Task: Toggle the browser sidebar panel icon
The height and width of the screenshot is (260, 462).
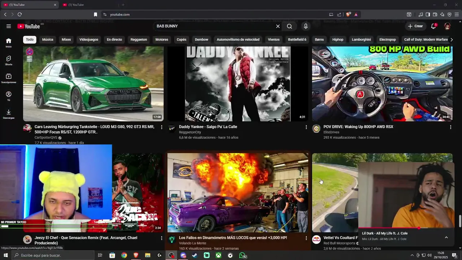Action: click(428, 14)
